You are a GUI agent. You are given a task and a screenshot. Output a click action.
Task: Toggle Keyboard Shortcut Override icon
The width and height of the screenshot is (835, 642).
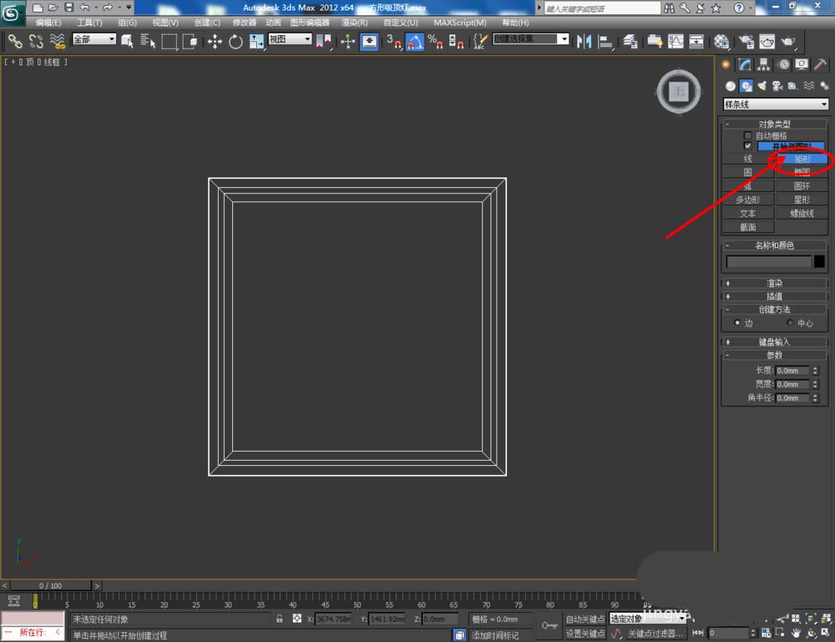click(369, 41)
